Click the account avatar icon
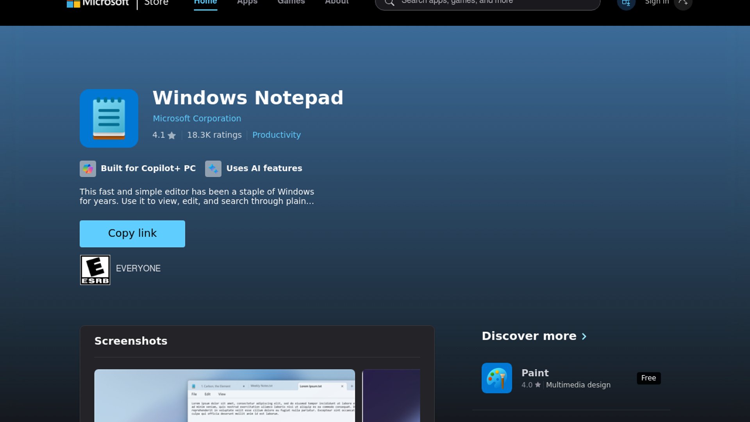750x422 pixels. 683,3
